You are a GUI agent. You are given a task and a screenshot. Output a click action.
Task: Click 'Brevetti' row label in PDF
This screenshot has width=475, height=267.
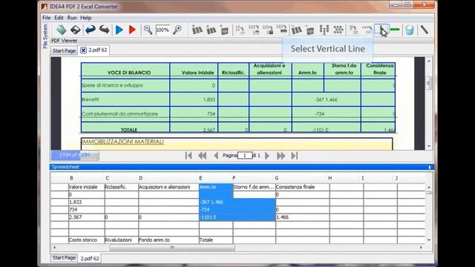(x=91, y=99)
